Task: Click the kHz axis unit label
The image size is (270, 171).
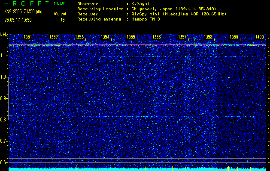Action: (4, 35)
